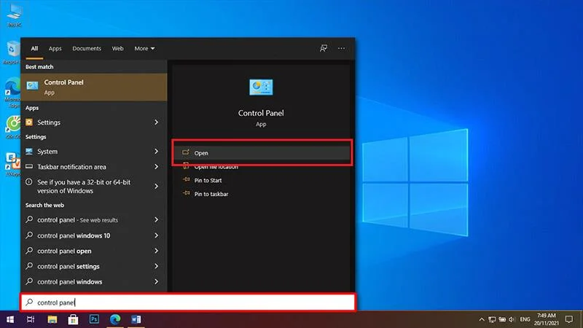The height and width of the screenshot is (328, 583).
Task: Expand 'control panel settings' arrow
Action: pyautogui.click(x=156, y=266)
